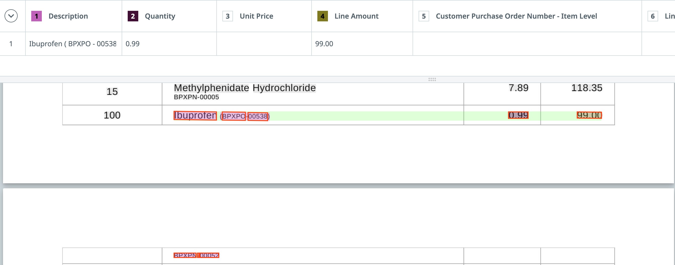Viewport: 675px width, 265px height.
Task: Edit the Description cell with Ibuprofen
Action: click(74, 44)
